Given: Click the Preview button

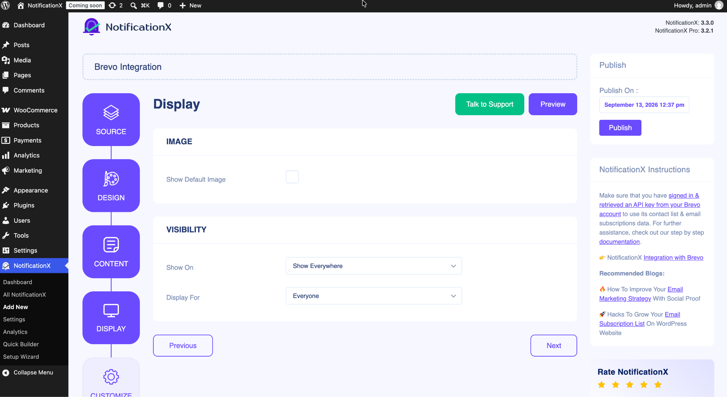Looking at the screenshot, I should (553, 104).
